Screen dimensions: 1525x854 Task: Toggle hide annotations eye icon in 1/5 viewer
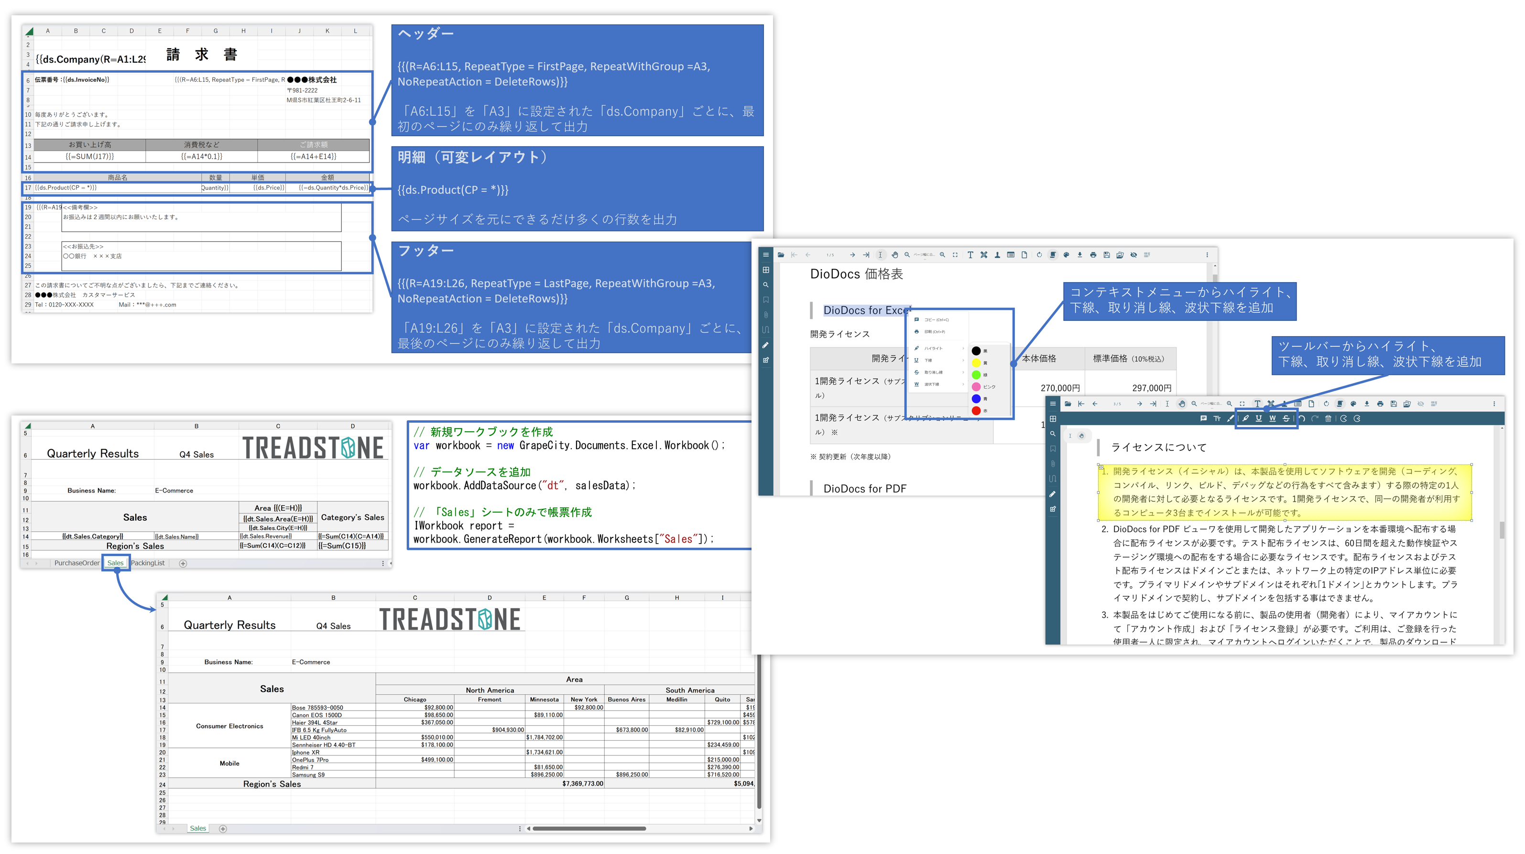1133,255
